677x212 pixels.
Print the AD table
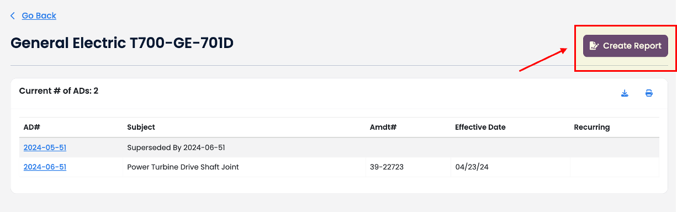(x=649, y=93)
